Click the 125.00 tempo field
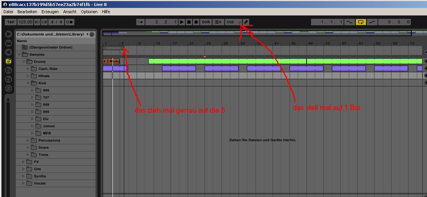The height and width of the screenshot is (197, 427). point(26,22)
